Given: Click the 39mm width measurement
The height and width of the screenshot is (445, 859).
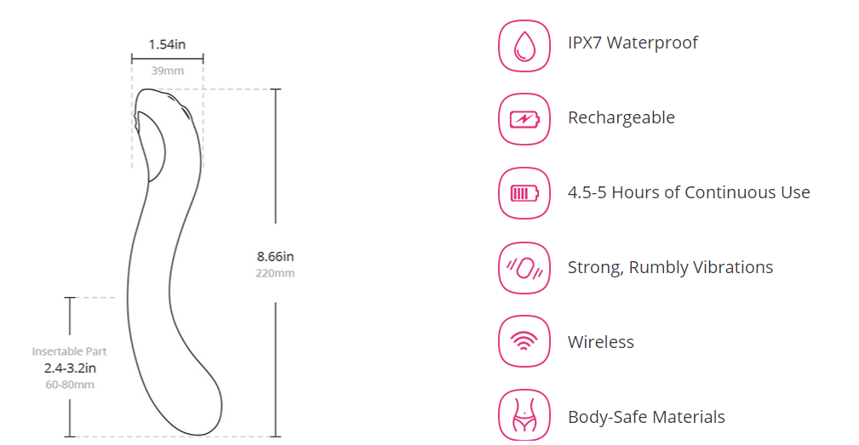Looking at the screenshot, I should (167, 71).
